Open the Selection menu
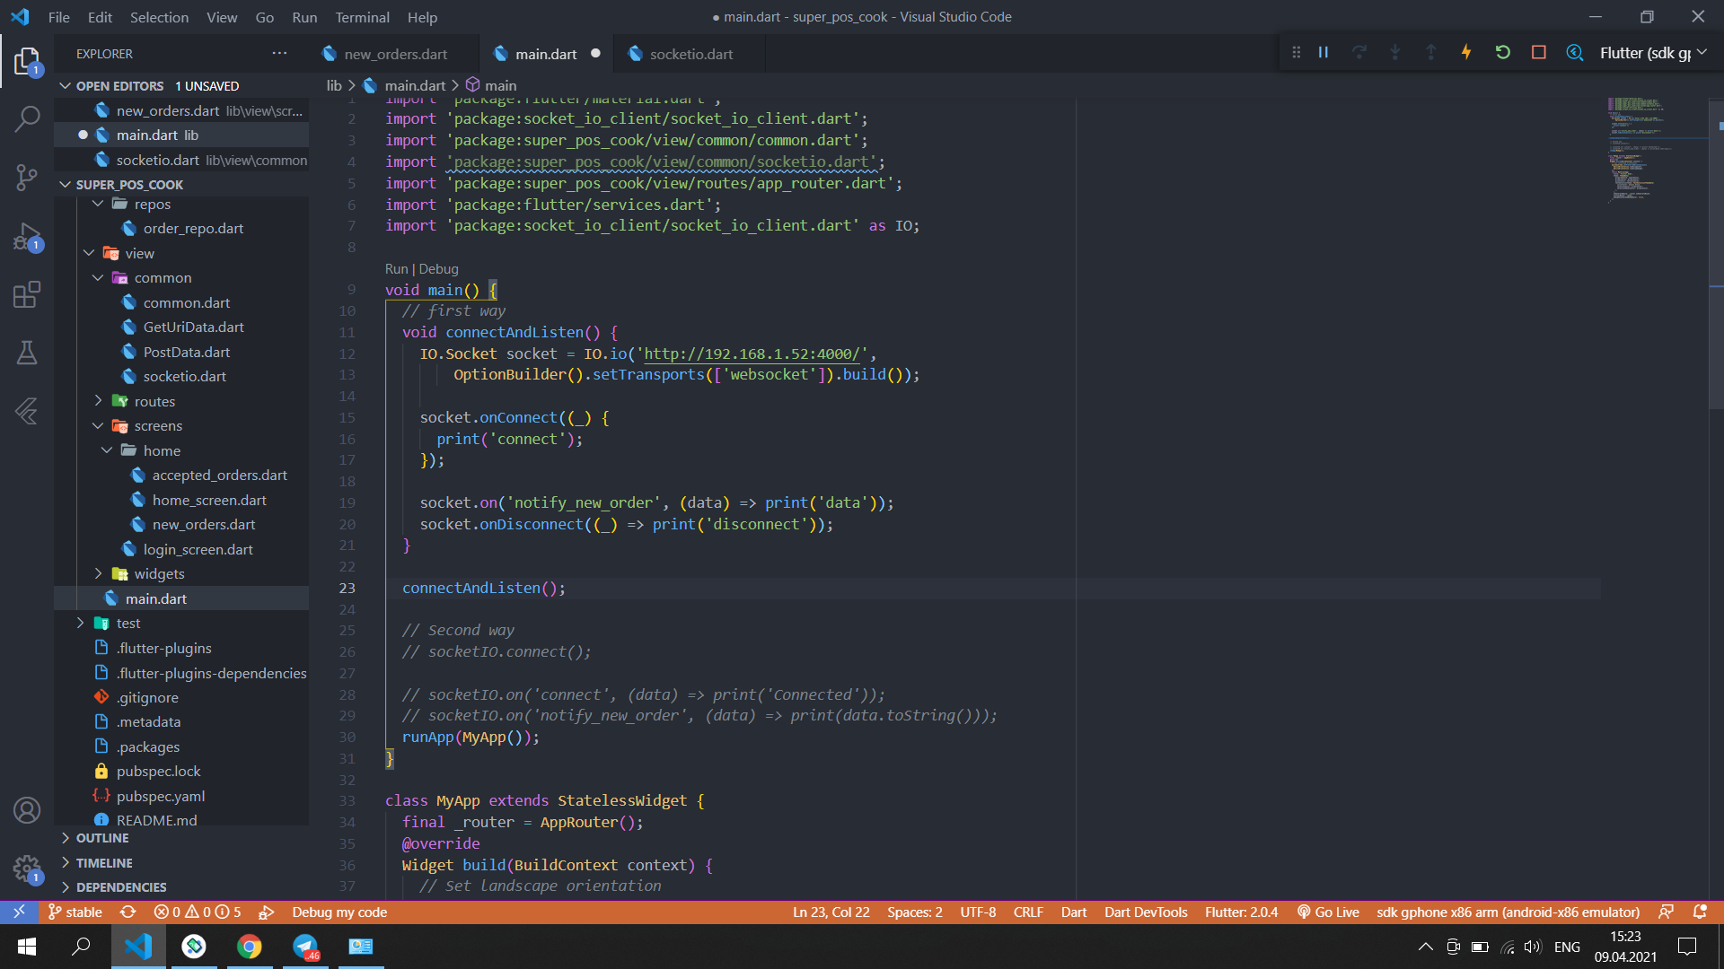This screenshot has height=969, width=1724. [159, 17]
